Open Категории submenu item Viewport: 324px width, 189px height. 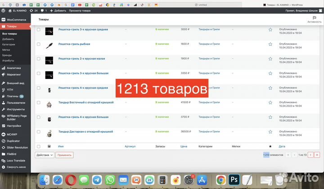click(9, 44)
